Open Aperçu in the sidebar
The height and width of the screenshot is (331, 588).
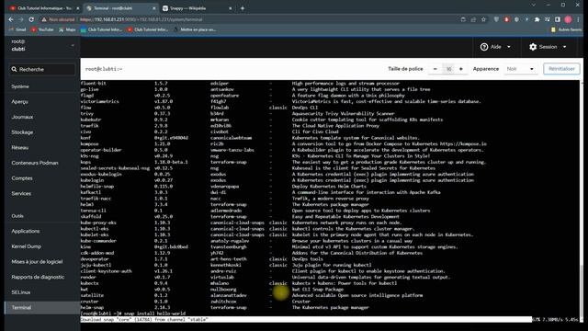coord(20,102)
